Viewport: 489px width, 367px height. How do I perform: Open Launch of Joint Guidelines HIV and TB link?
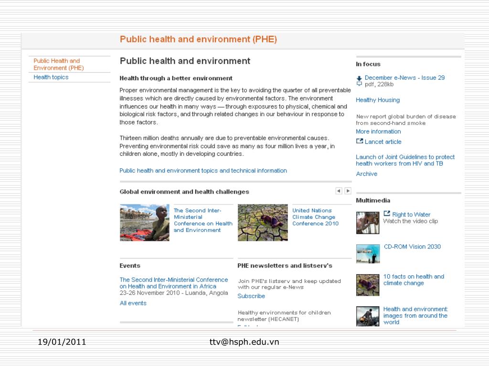click(405, 160)
